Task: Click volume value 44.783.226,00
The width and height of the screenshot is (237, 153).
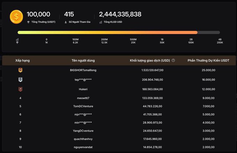Action: click(153, 106)
